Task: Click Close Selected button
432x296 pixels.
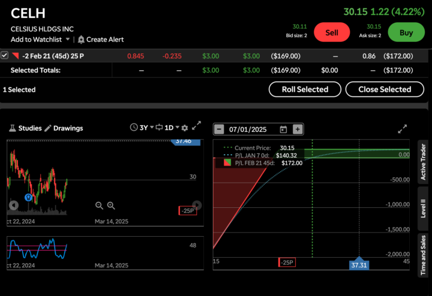Action: pos(385,89)
